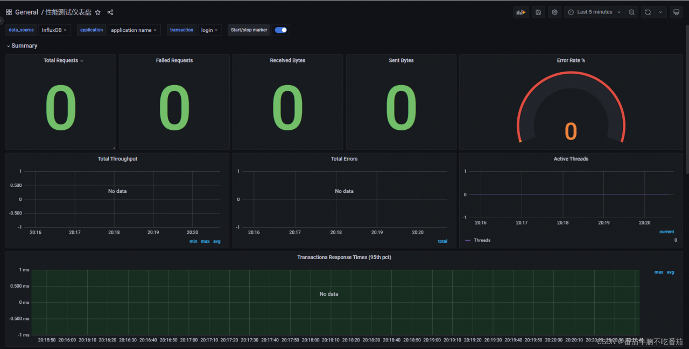Open the InfluxDB data source dropdown
This screenshot has width=689, height=349.
[54, 30]
